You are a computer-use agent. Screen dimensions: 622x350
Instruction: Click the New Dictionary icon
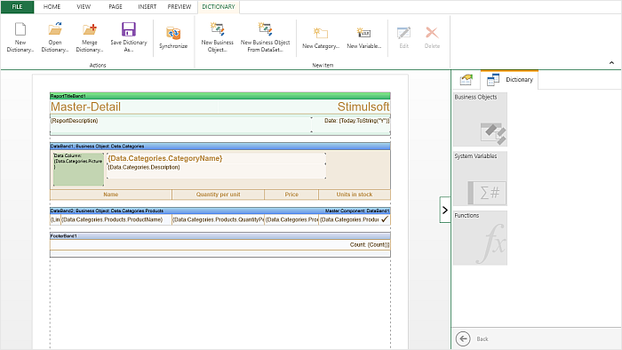pyautogui.click(x=20, y=29)
